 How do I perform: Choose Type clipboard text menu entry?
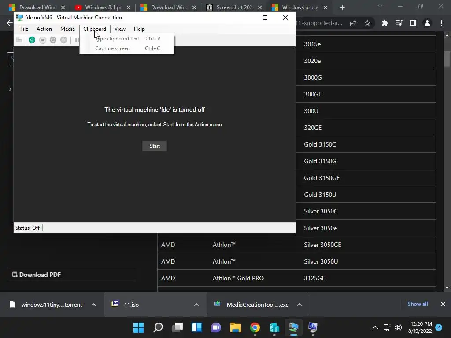[x=127, y=39]
